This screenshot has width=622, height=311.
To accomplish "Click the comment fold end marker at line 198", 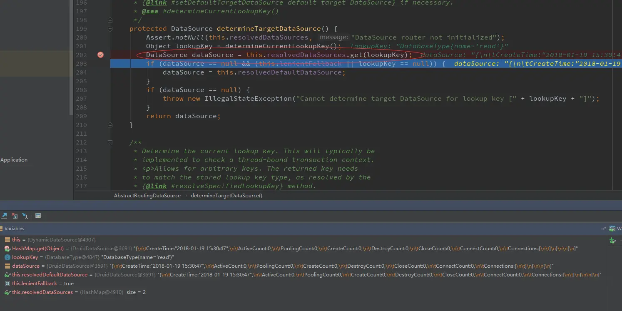I will click(110, 20).
